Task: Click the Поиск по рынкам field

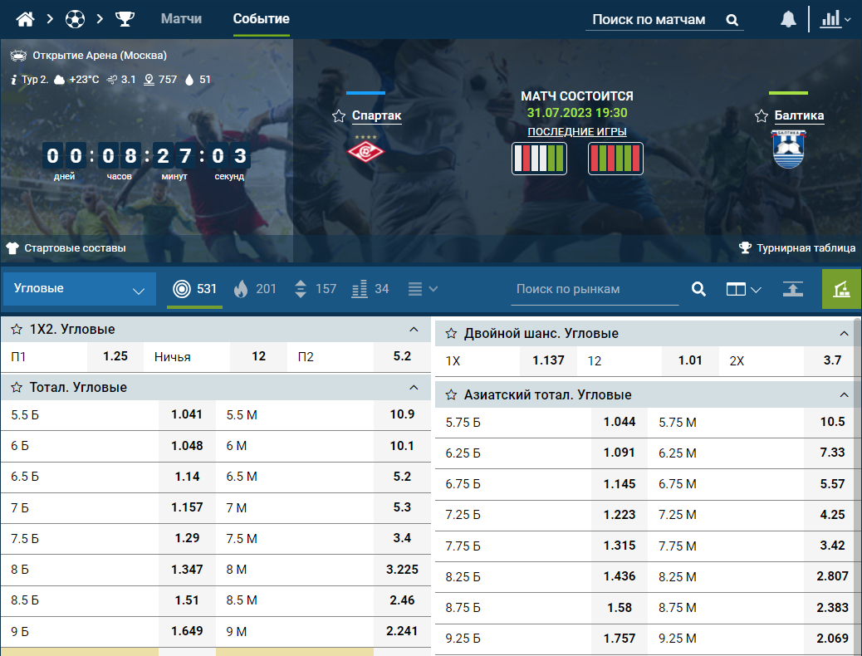Action: click(595, 289)
